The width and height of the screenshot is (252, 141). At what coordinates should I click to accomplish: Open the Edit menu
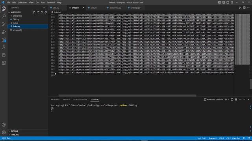(14, 3)
